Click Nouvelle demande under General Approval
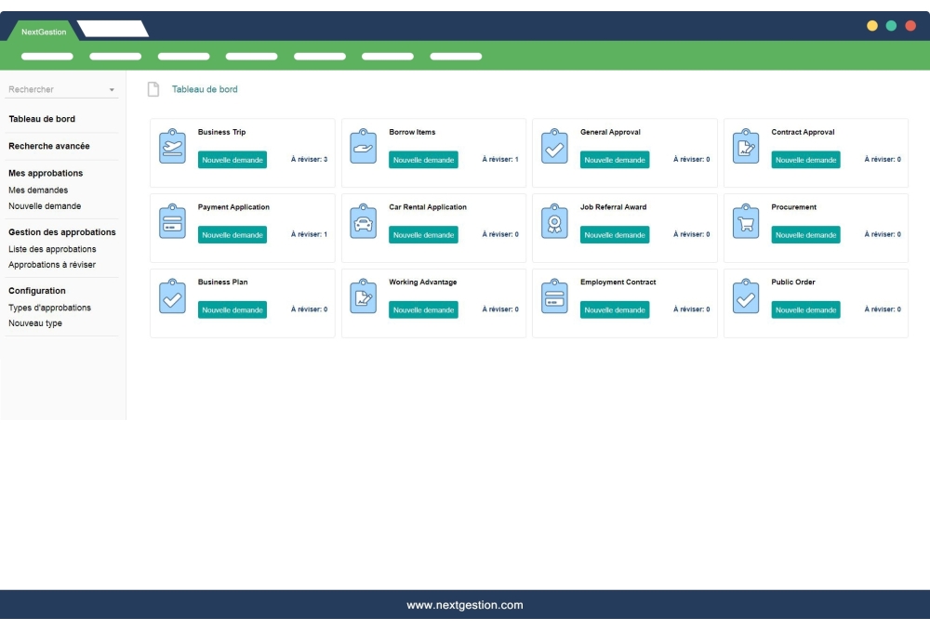930x631 pixels. [614, 160]
